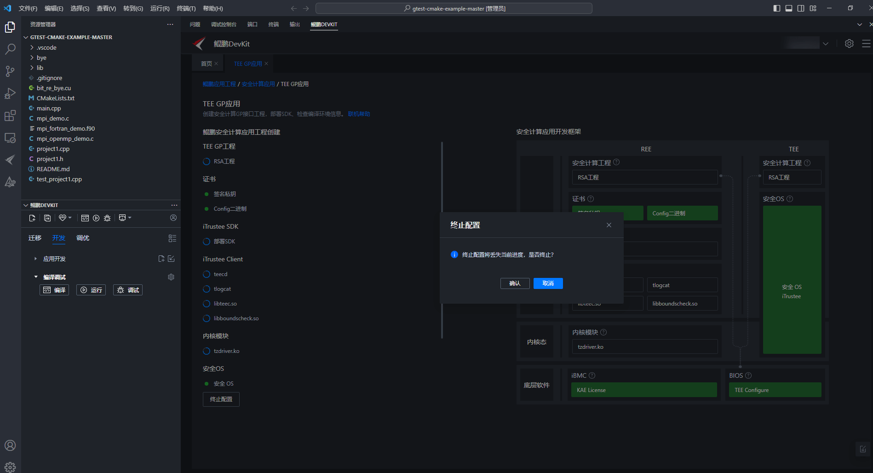This screenshot has width=873, height=473.
Task: Open the Manage gear in activity bar
Action: click(x=10, y=467)
